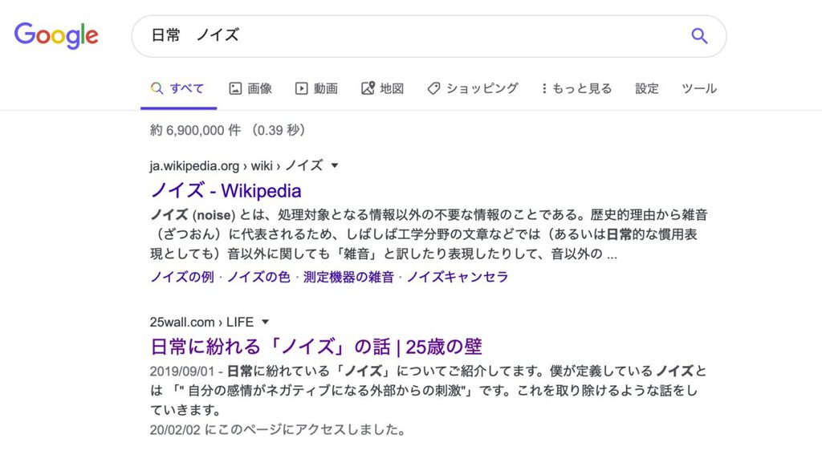Image resolution: width=822 pixels, height=455 pixels.
Task: Click the play icon beside 動画
Action: point(302,88)
